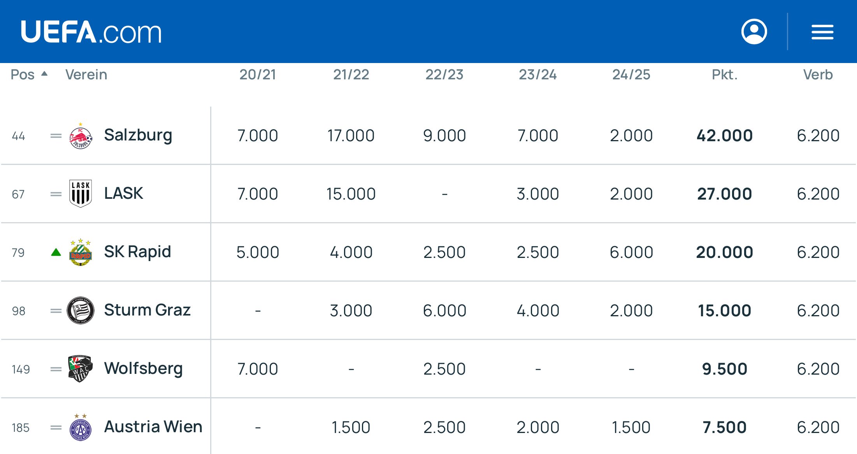Open the Salzburg team link
The width and height of the screenshot is (857, 454).
pyautogui.click(x=138, y=135)
